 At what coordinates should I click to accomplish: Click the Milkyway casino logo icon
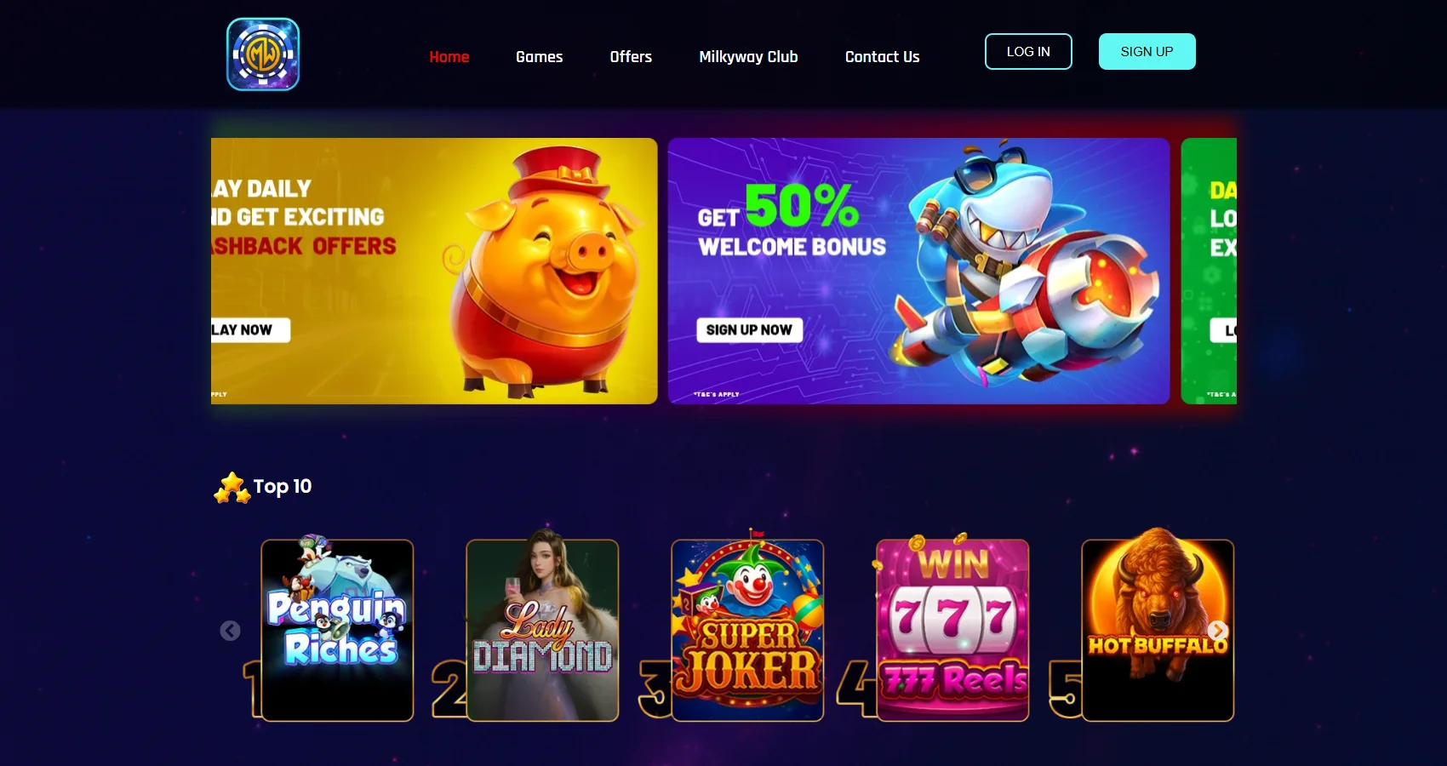263,54
